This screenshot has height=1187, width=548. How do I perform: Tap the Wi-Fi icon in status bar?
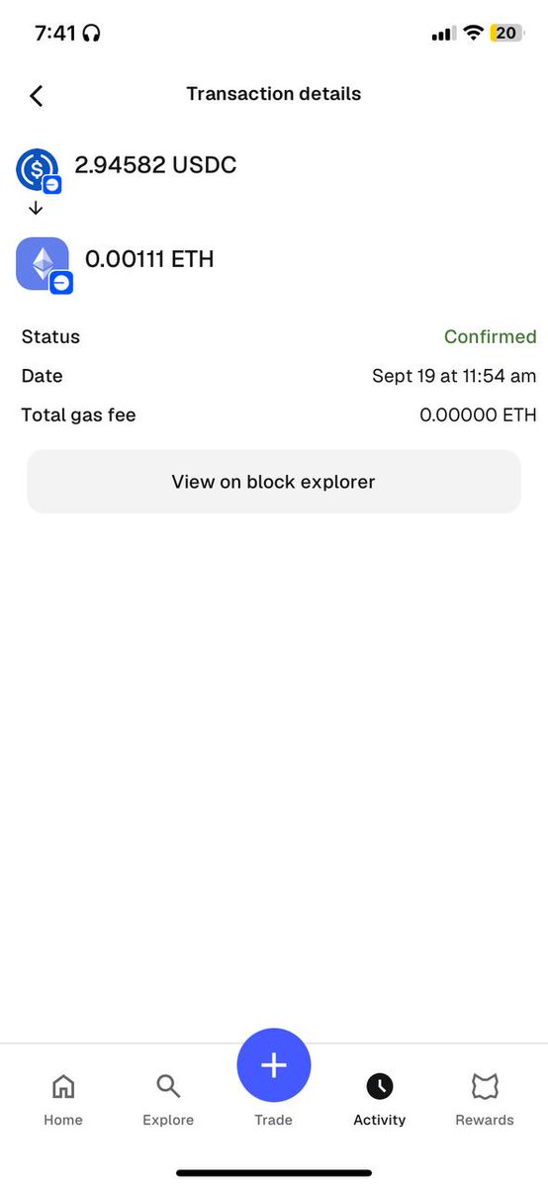click(473, 33)
